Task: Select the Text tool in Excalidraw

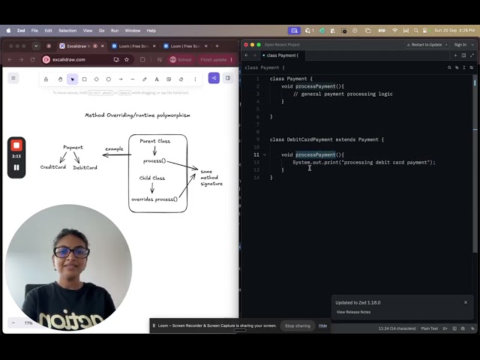Action: point(157,79)
